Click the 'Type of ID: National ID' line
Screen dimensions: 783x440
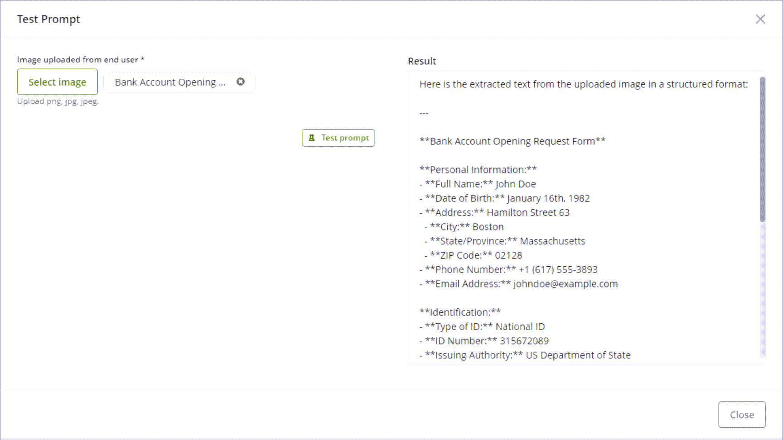coord(482,326)
